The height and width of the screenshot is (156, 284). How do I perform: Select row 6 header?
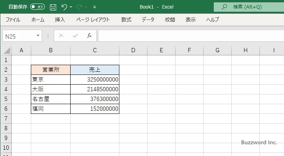coord(6,109)
